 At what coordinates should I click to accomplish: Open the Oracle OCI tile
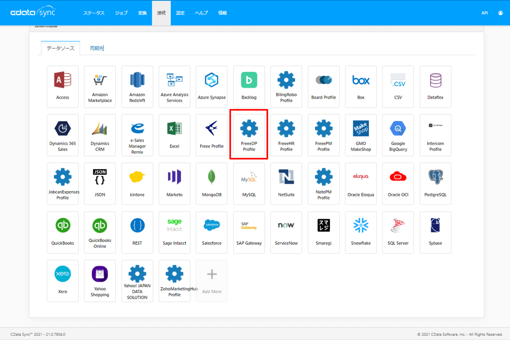pos(398,184)
